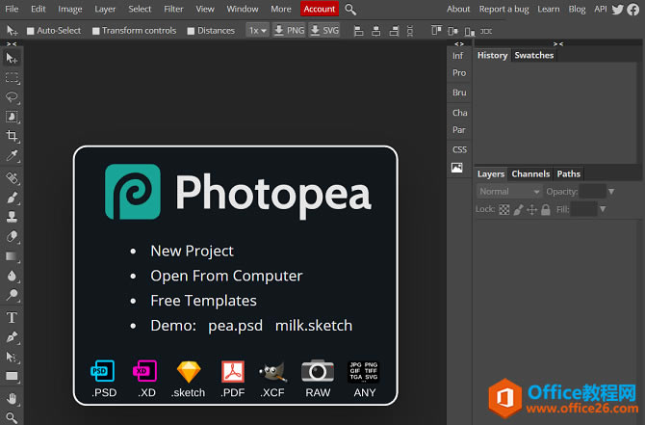This screenshot has height=425, width=645.
Task: Open the milk.sketch demo file
Action: click(314, 326)
